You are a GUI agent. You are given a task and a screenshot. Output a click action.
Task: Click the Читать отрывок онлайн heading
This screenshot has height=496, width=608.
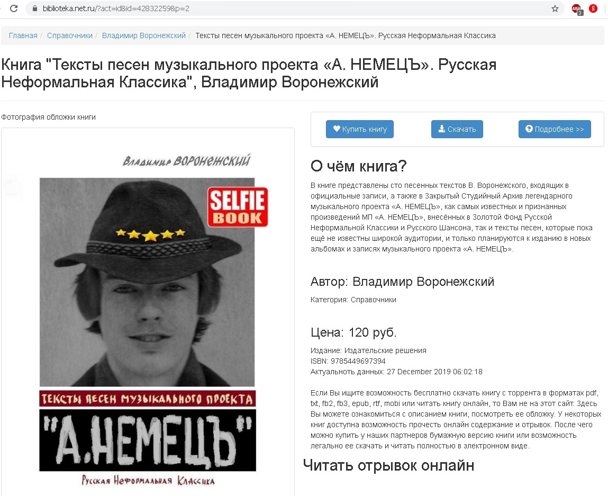pos(388,465)
